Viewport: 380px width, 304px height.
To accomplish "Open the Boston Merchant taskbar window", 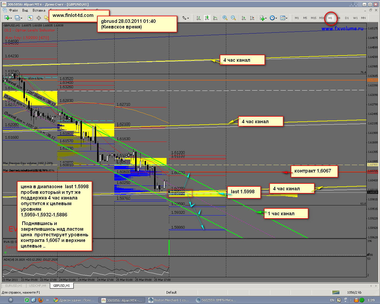I will (169, 300).
